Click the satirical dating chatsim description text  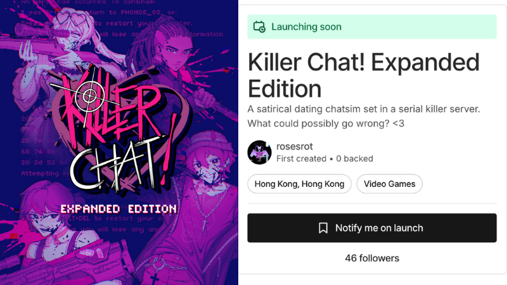coord(364,116)
